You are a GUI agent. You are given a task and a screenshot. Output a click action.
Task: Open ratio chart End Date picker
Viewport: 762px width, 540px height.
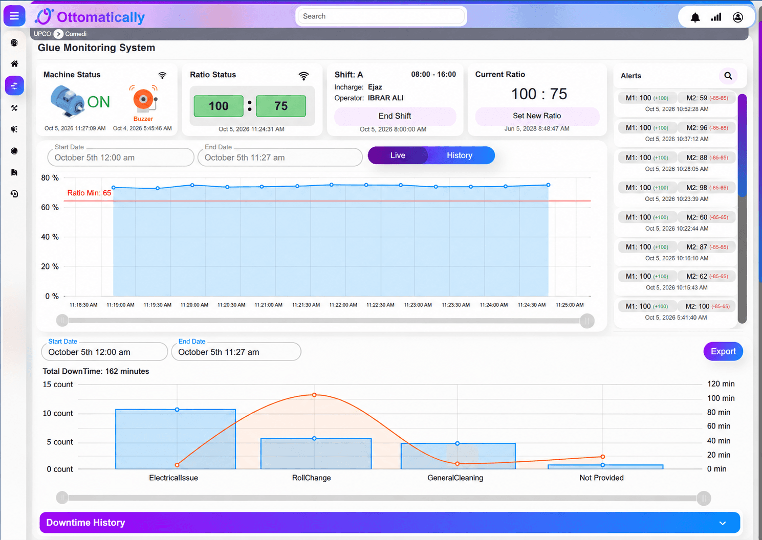pos(280,157)
